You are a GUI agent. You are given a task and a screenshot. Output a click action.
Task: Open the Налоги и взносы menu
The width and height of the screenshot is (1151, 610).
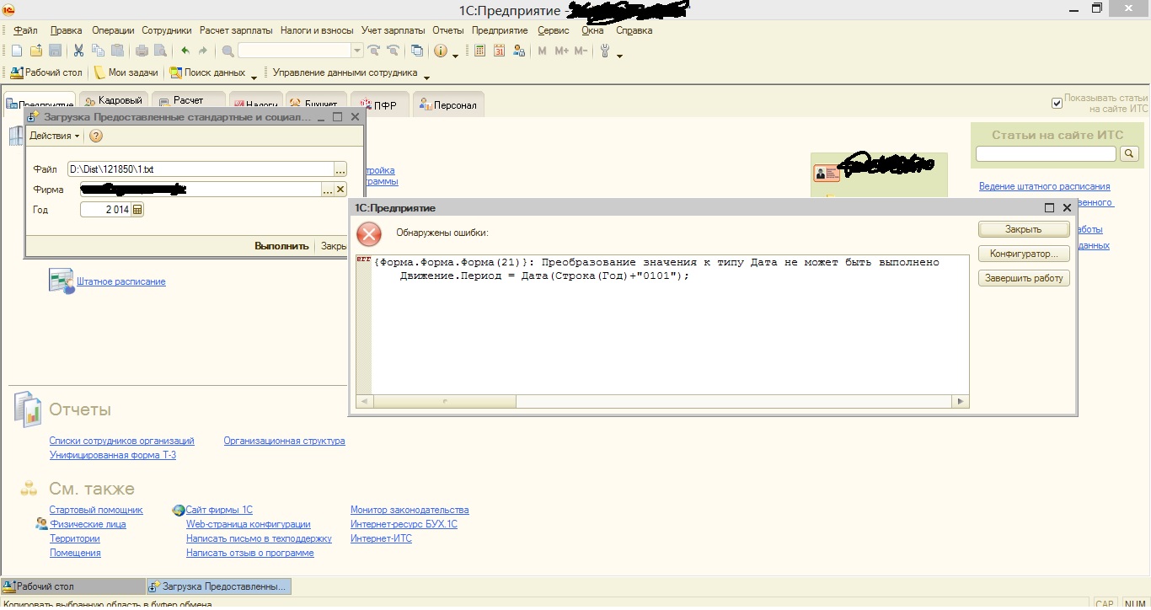[317, 30]
